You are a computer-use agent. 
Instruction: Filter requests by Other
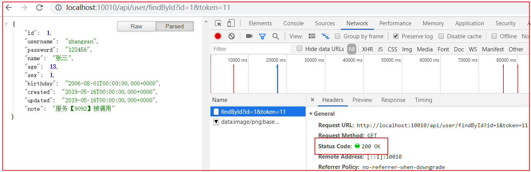(x=516, y=49)
